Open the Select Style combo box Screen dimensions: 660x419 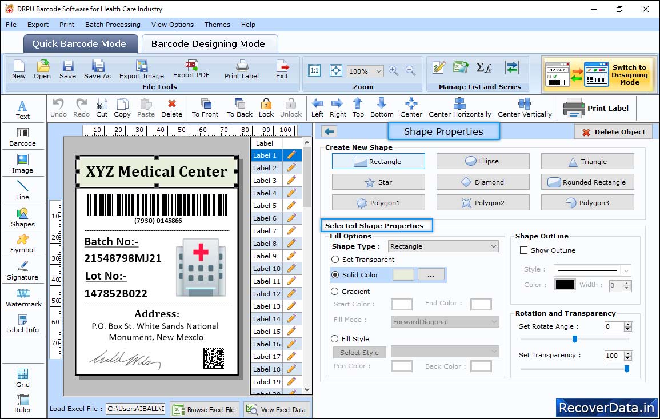coord(445,352)
